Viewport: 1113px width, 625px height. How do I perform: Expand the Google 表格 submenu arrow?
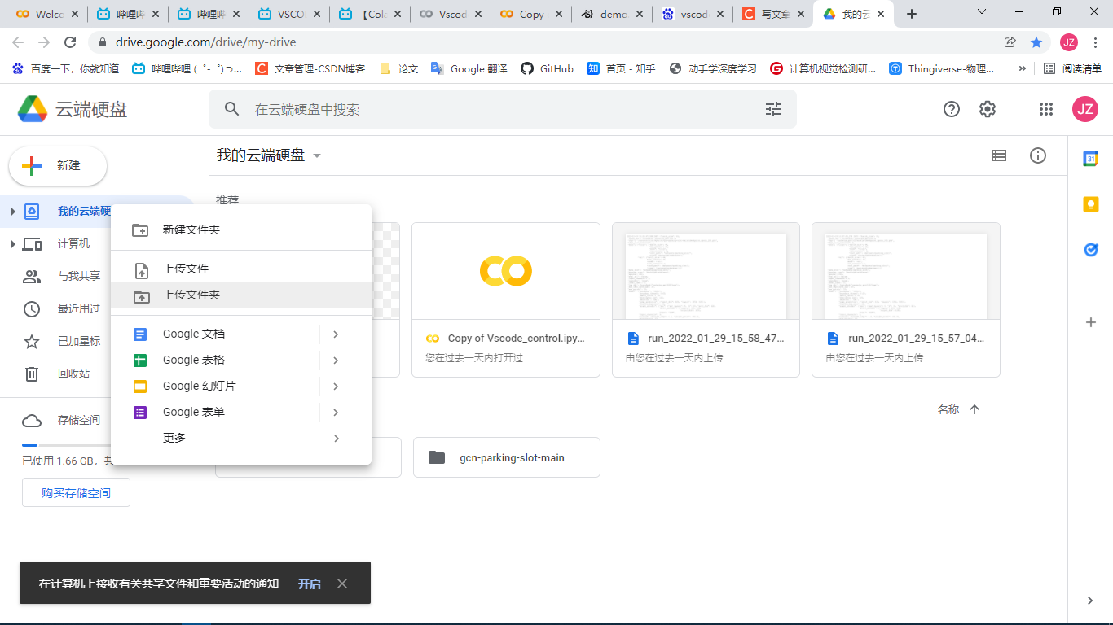335,360
